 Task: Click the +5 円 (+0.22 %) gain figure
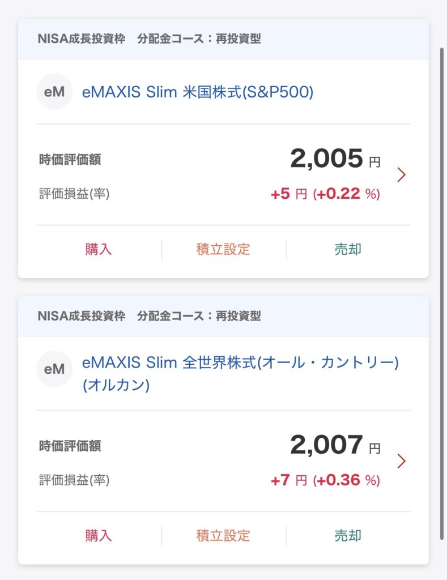325,194
